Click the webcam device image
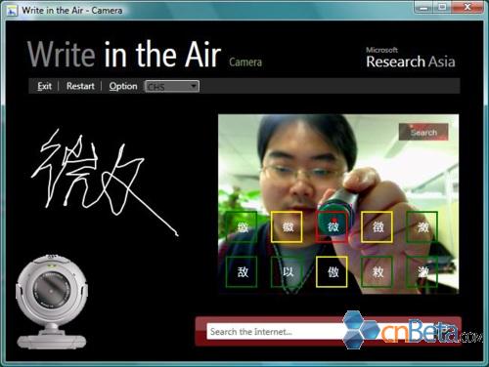 [x=52, y=302]
